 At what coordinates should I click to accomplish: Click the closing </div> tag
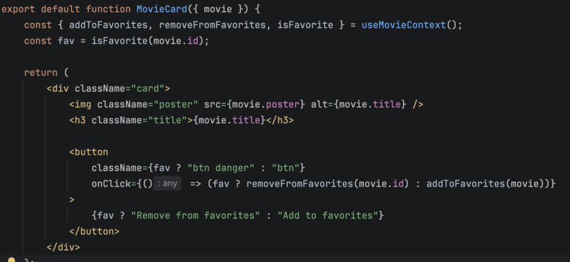pos(63,246)
